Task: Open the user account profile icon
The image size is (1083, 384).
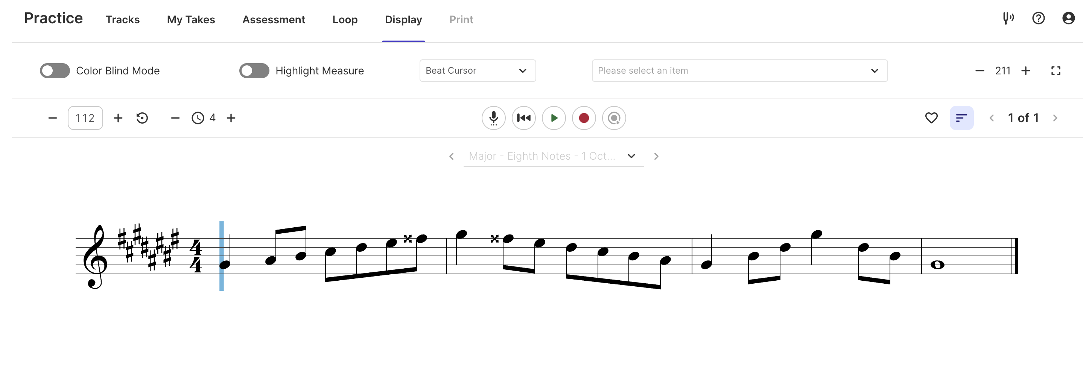Action: coord(1068,18)
